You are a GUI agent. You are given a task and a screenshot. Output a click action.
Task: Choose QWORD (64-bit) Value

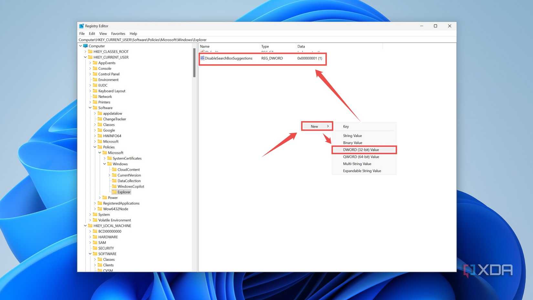[x=364, y=157]
